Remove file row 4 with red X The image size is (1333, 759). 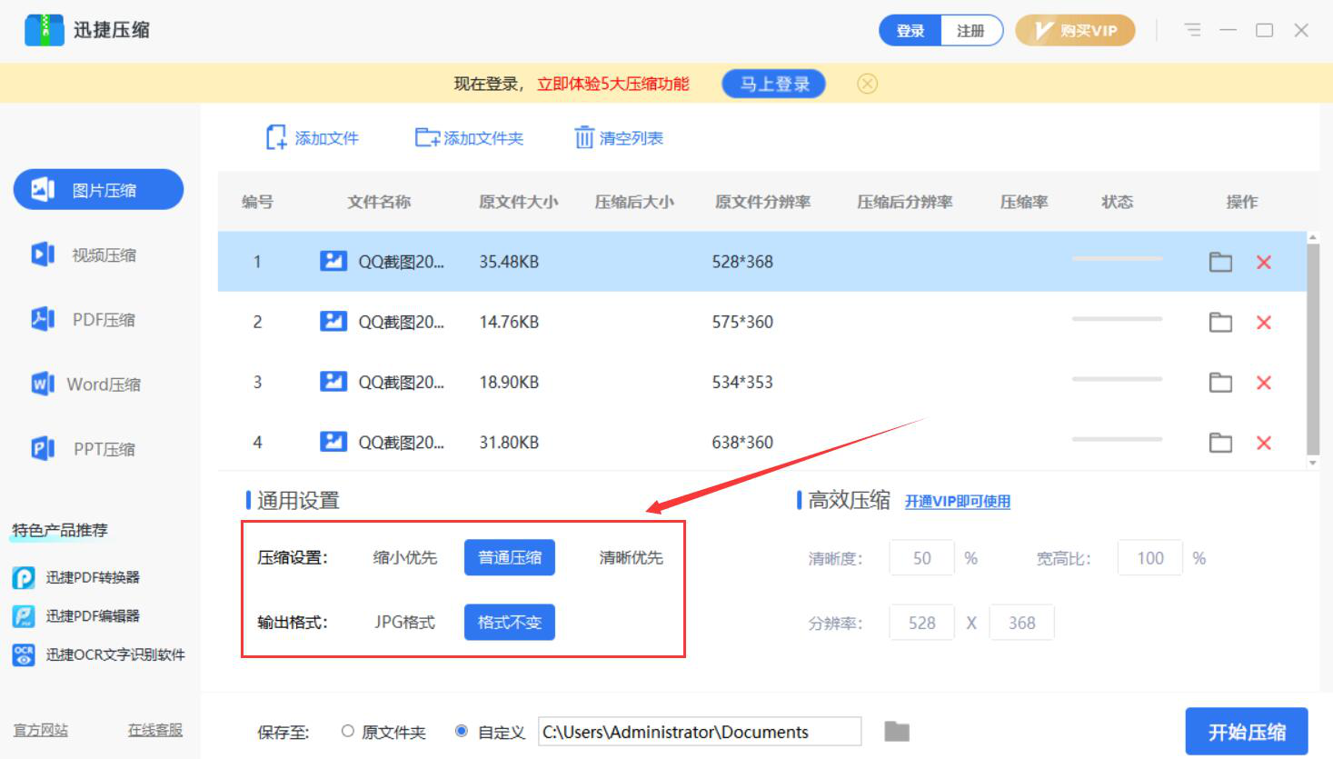(1263, 443)
